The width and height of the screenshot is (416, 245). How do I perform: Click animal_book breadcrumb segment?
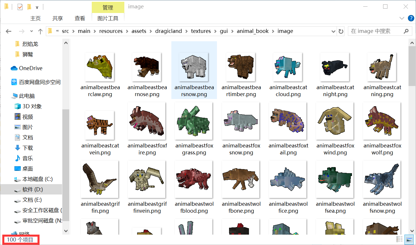253,31
